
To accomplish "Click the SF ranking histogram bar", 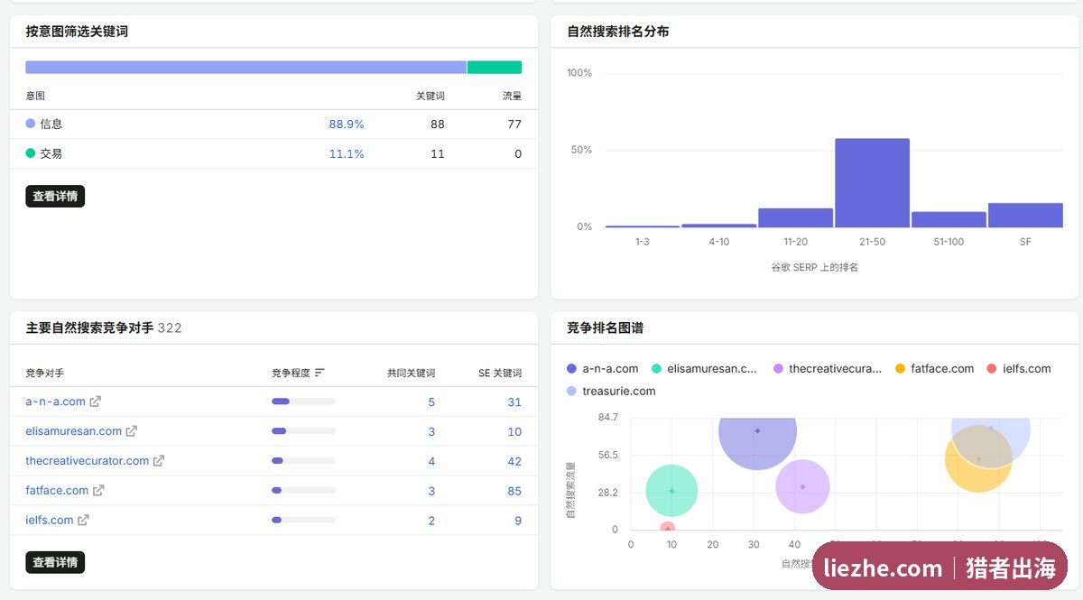I will pos(1025,215).
